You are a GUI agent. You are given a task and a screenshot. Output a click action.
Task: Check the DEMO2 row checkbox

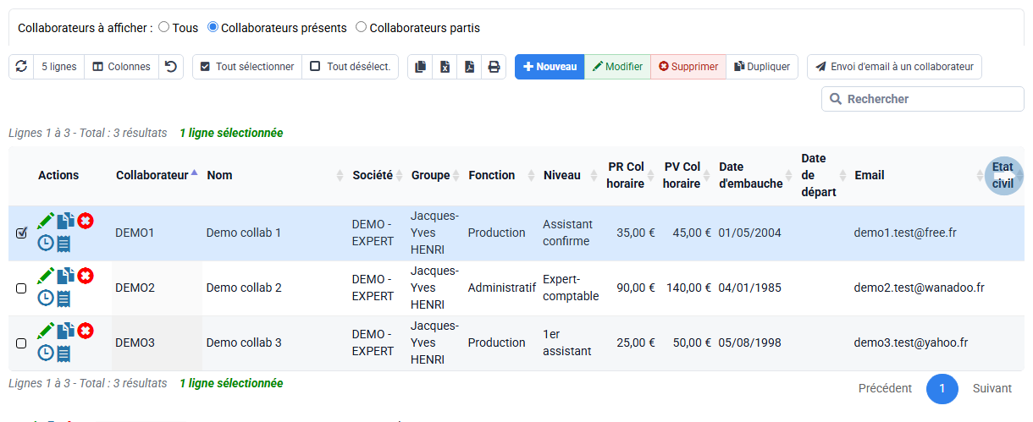(21, 288)
